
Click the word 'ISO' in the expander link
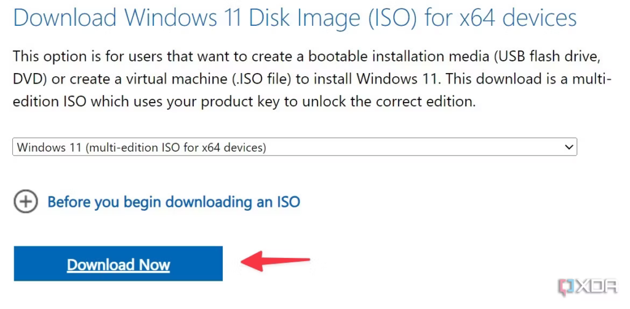pyautogui.click(x=287, y=201)
